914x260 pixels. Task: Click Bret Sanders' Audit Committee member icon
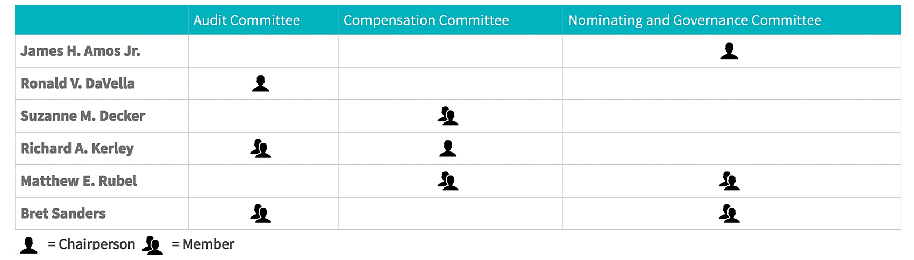click(x=261, y=214)
